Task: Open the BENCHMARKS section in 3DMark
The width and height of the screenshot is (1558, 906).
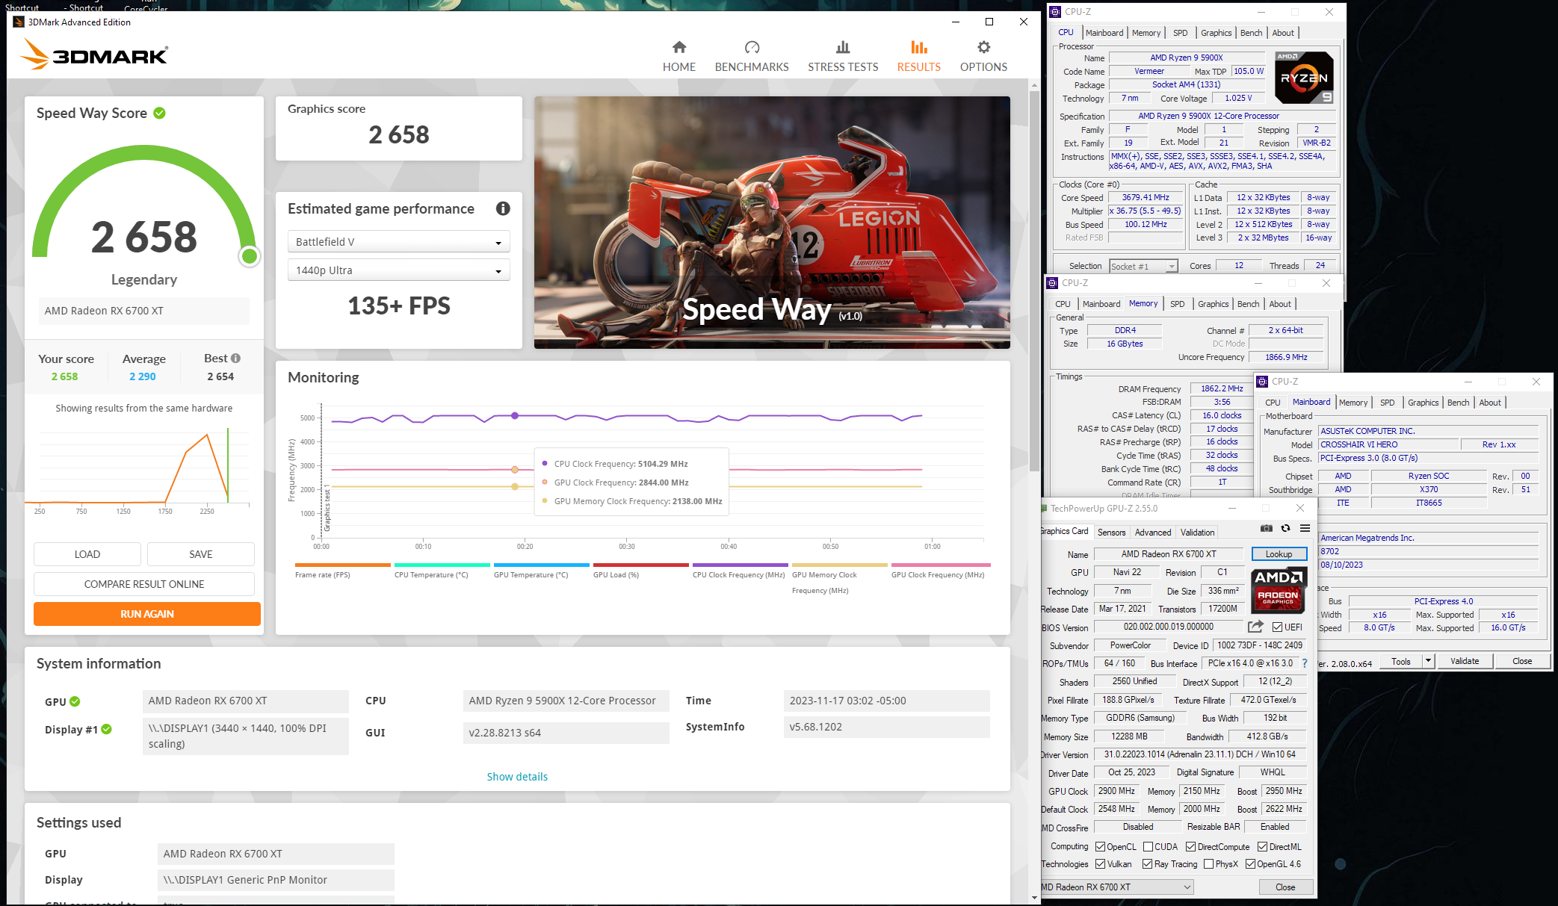Action: [752, 57]
